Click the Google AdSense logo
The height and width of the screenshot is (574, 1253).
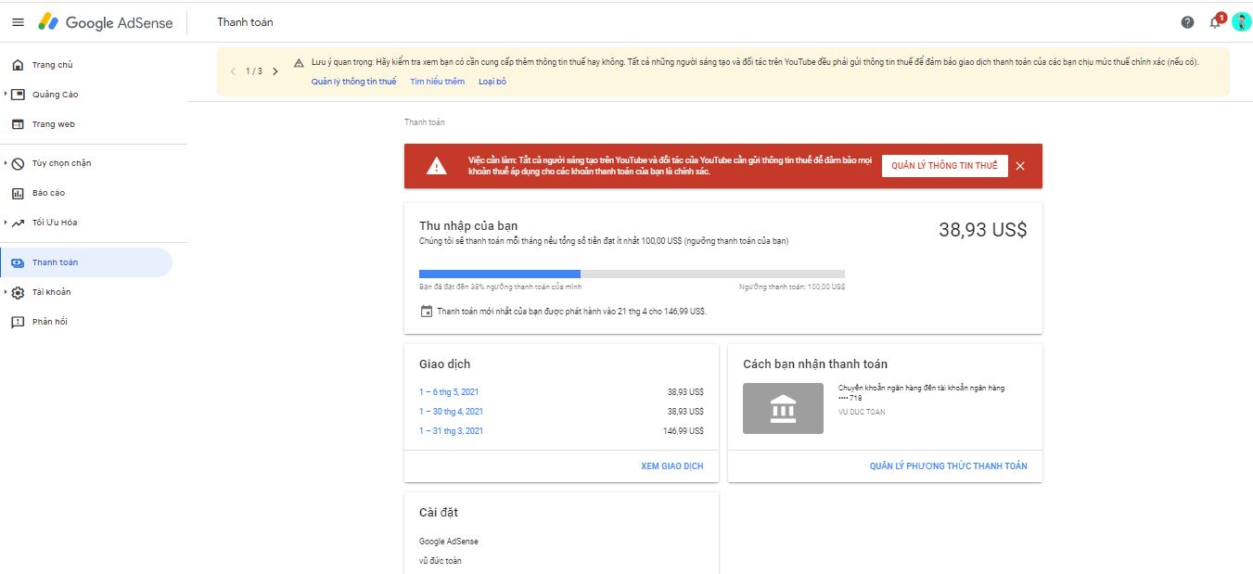(106, 22)
